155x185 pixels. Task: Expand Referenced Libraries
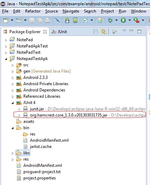click(x=13, y=97)
